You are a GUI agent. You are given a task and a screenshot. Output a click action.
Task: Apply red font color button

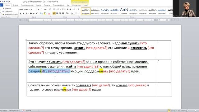tap(49, 13)
